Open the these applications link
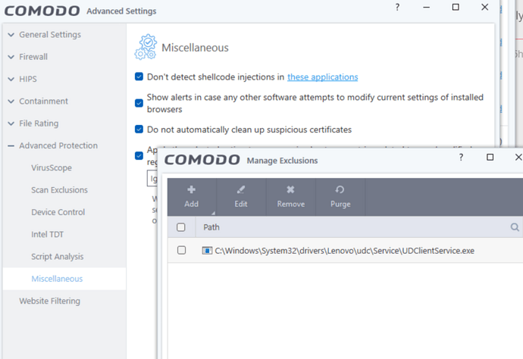Viewport: 523px width, 359px height. coord(322,76)
